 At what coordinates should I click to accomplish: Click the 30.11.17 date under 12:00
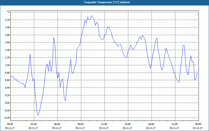pyautogui.click(x=104, y=128)
